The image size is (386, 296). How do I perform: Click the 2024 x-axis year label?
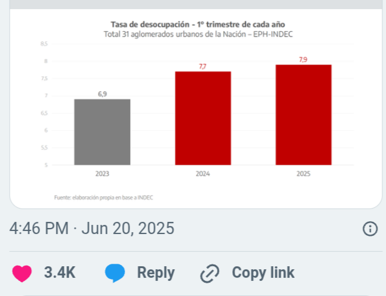point(203,174)
